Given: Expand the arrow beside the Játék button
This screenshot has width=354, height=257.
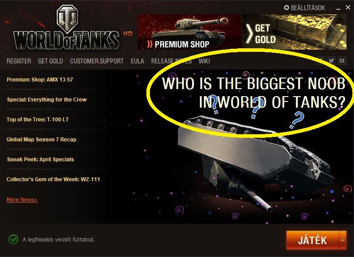Looking at the screenshot, I should tap(342, 240).
